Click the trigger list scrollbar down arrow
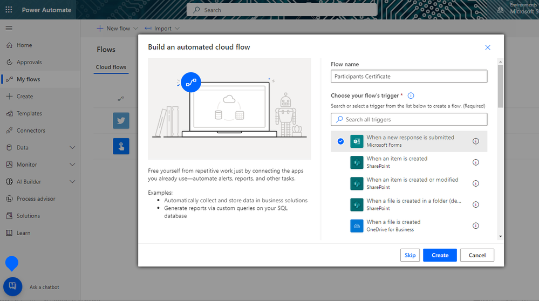The height and width of the screenshot is (301, 539). (x=501, y=236)
